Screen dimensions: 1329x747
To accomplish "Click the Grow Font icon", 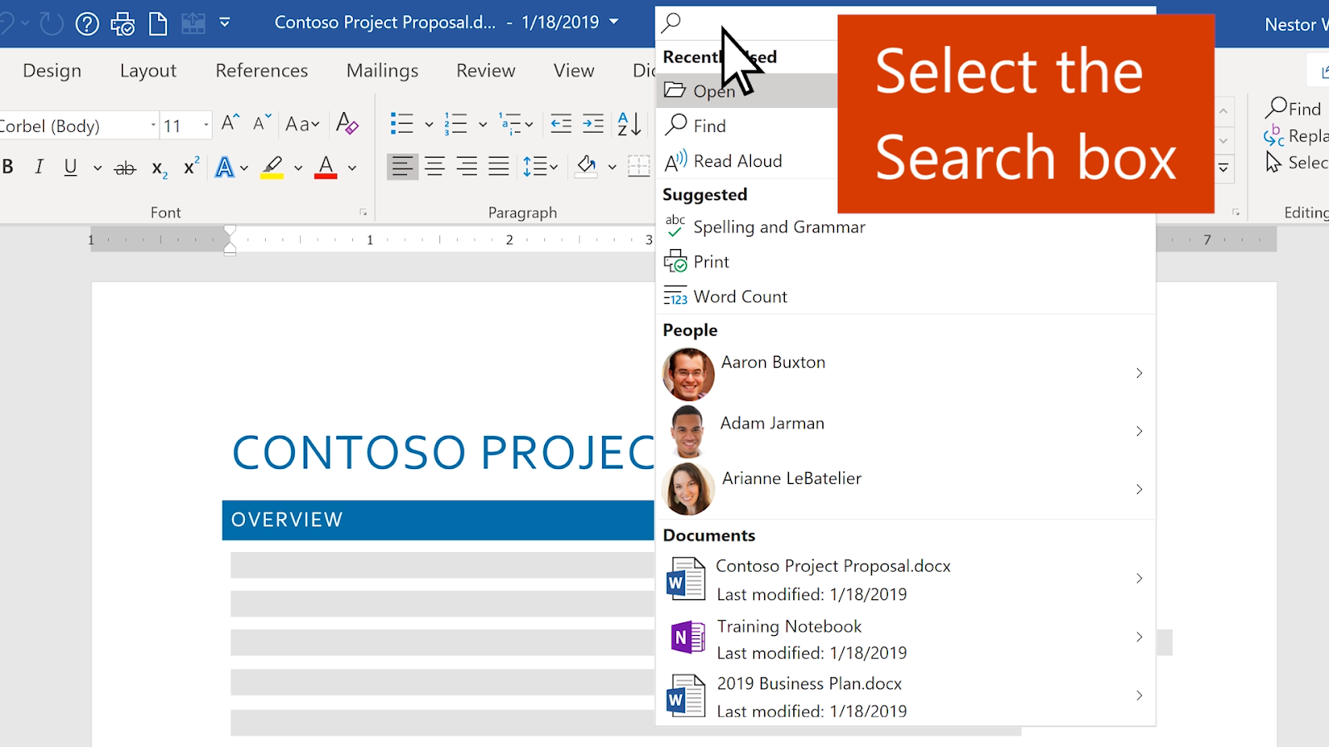I will pyautogui.click(x=230, y=124).
